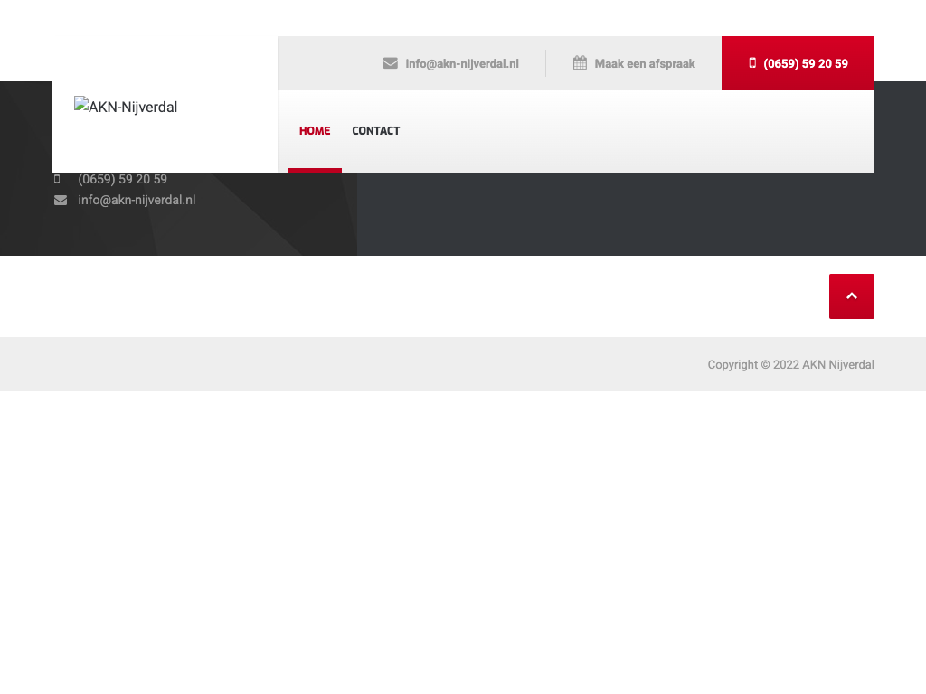Click the footer phone number (0659) 59 20 59
926x694 pixels.
[x=122, y=180]
